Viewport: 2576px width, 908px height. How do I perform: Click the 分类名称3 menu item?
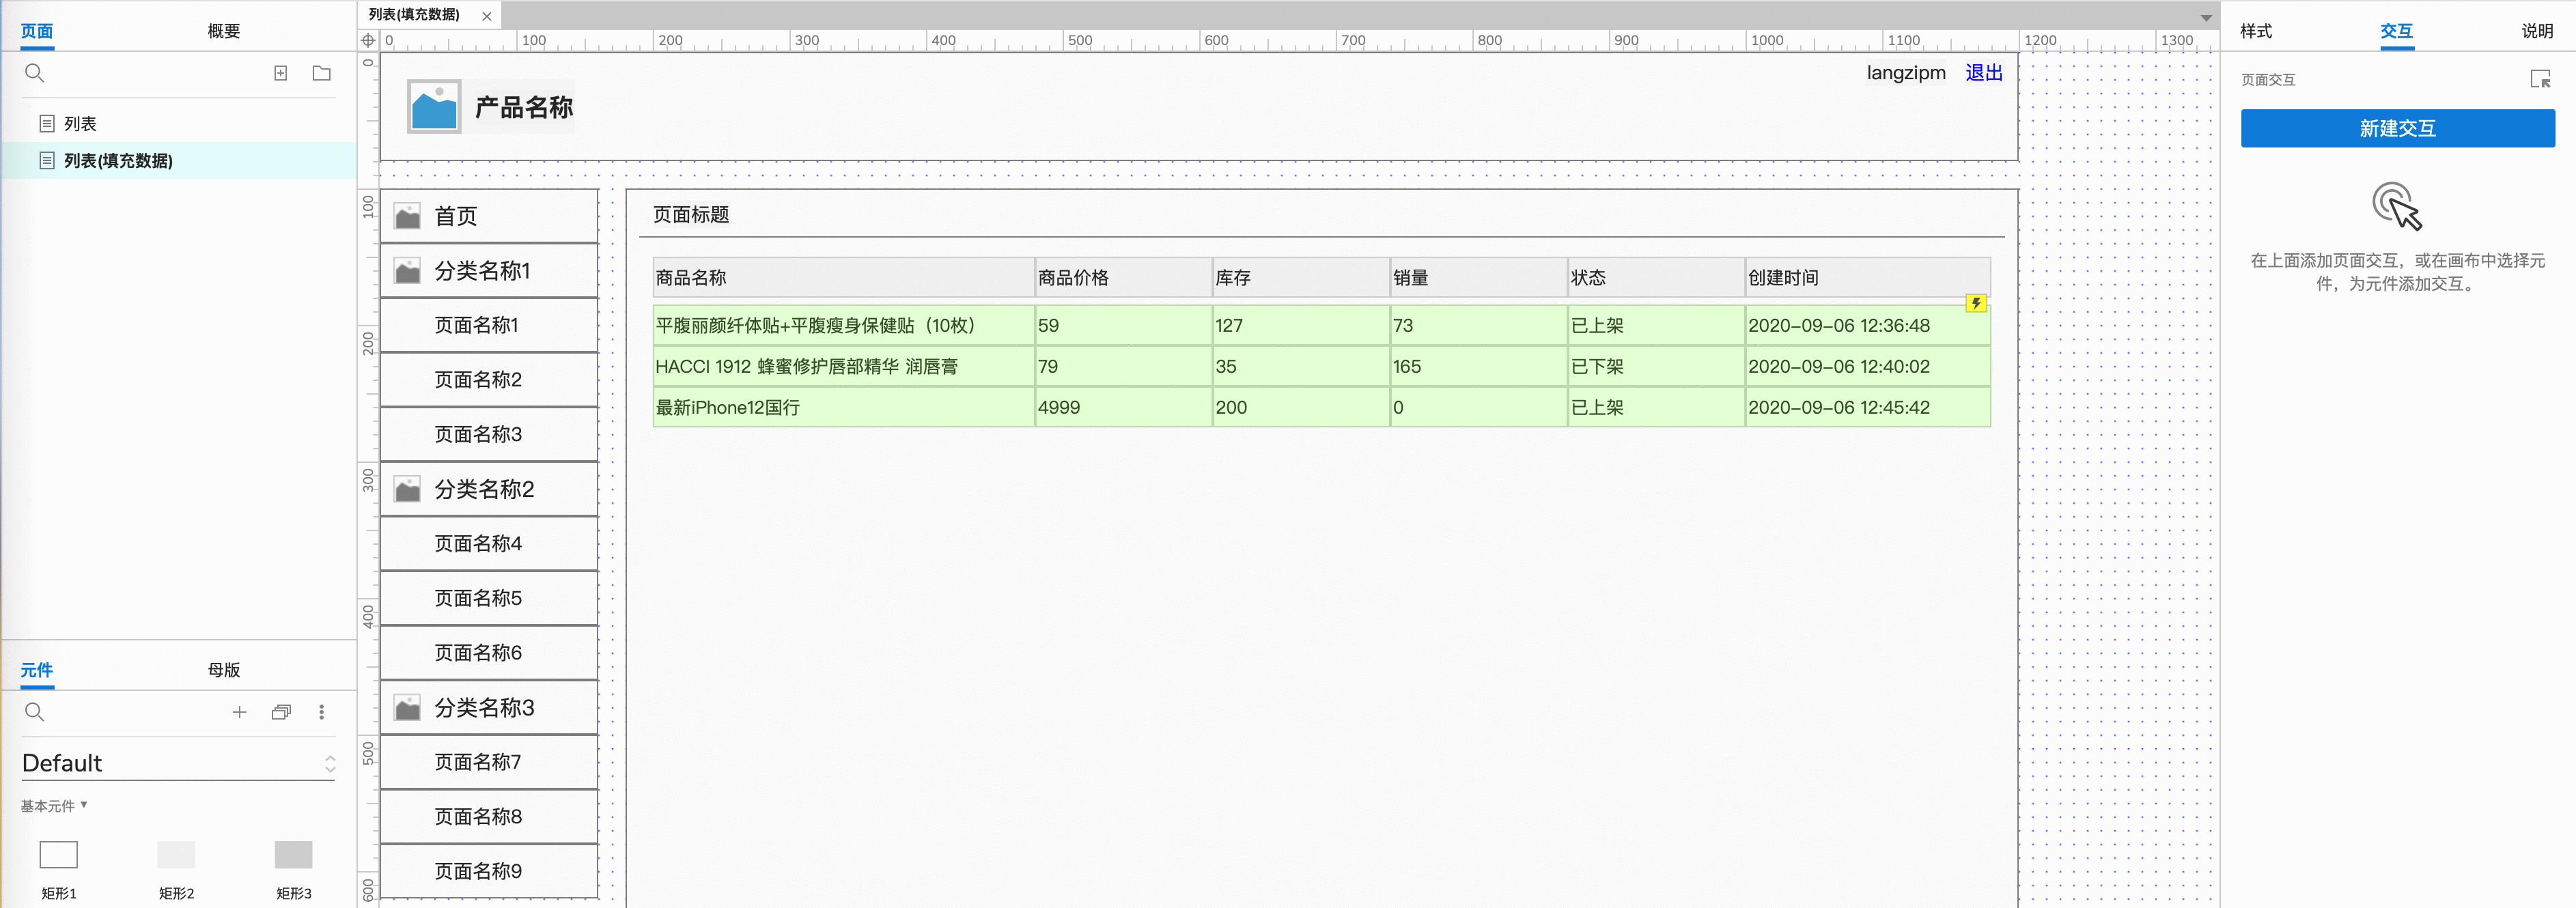coord(489,708)
